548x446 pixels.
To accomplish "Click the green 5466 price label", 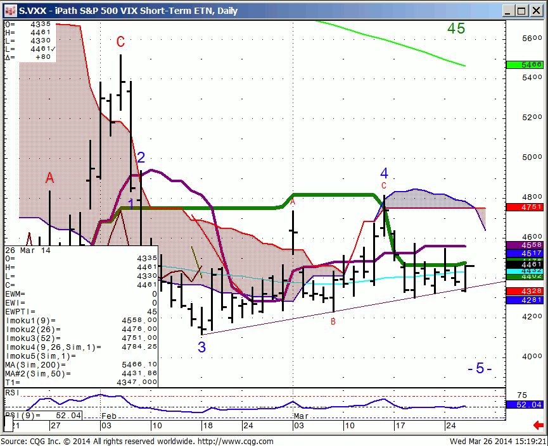I will pos(525,65).
